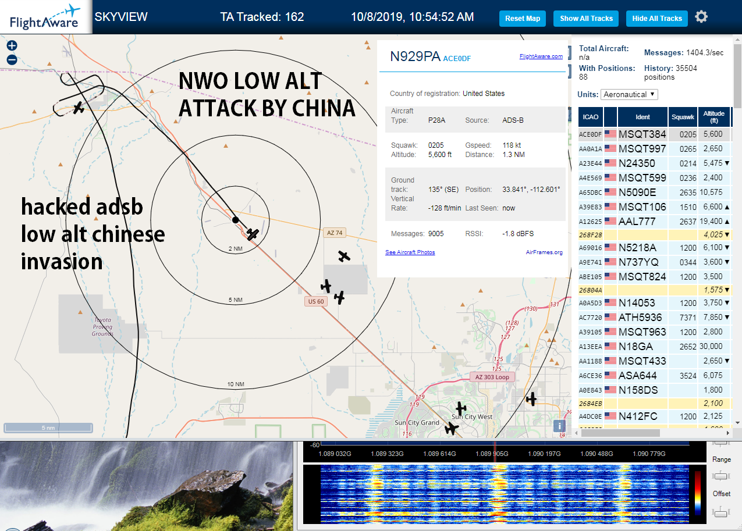Sort the table by Altitude (ft) column
742x531 pixels.
click(x=713, y=117)
